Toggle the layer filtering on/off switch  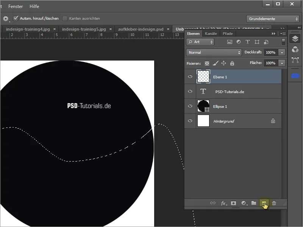283,42
